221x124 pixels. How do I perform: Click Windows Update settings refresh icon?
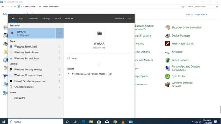tap(11, 75)
